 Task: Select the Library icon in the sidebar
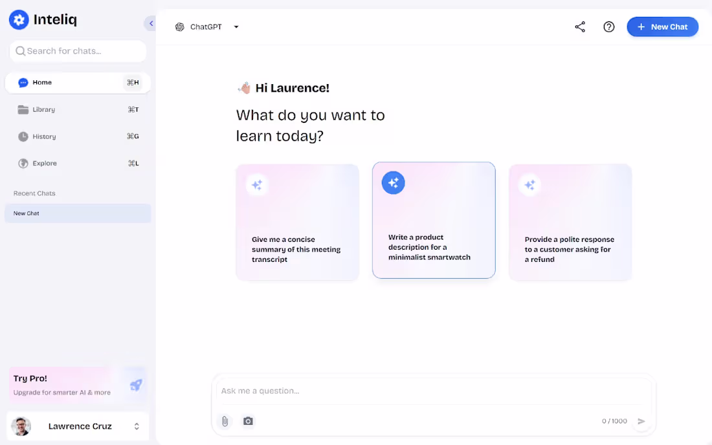(x=23, y=109)
